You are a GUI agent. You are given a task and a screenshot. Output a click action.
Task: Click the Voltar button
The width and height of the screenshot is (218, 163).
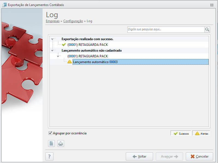point(139,156)
